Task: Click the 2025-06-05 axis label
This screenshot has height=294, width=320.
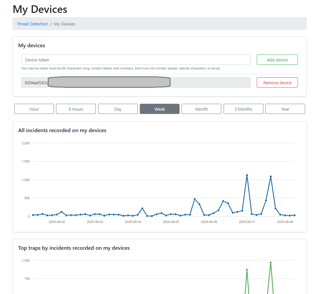Action: (x=171, y=222)
